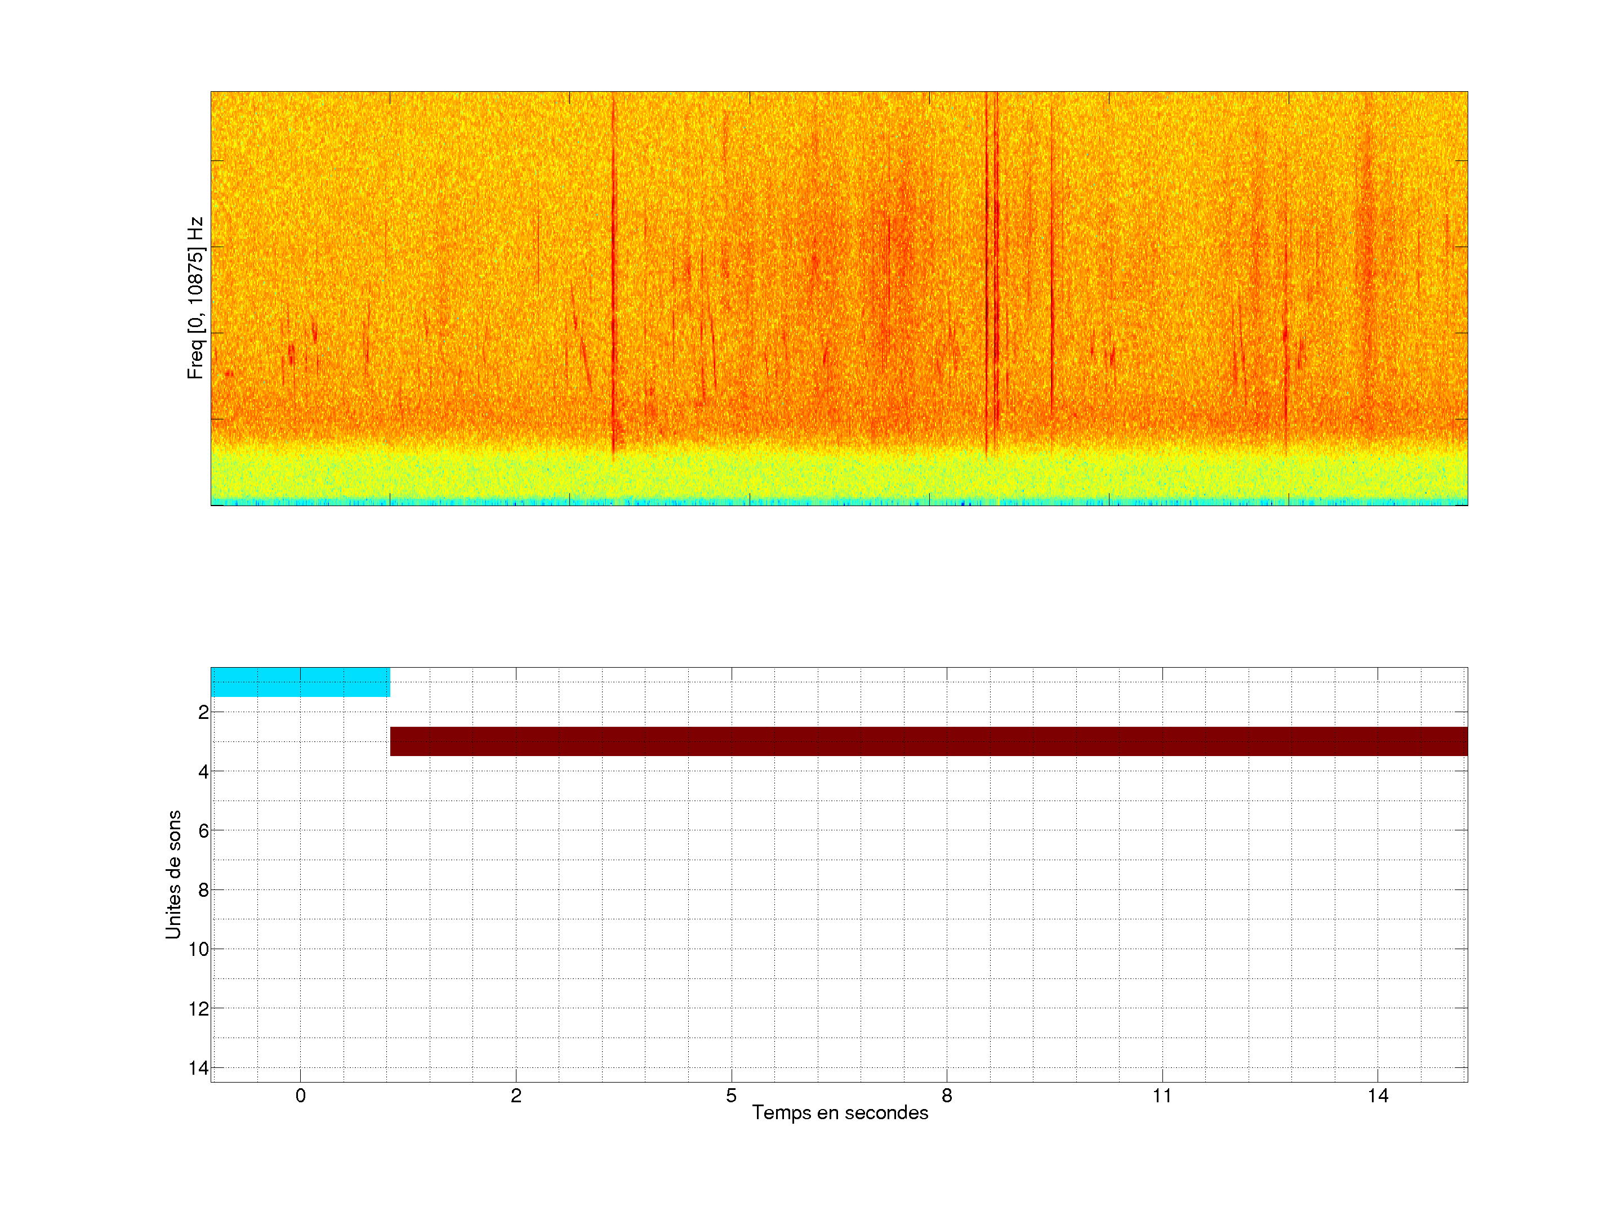Click x-axis tick label 2
This screenshot has width=1622, height=1216.
pyautogui.click(x=516, y=1096)
